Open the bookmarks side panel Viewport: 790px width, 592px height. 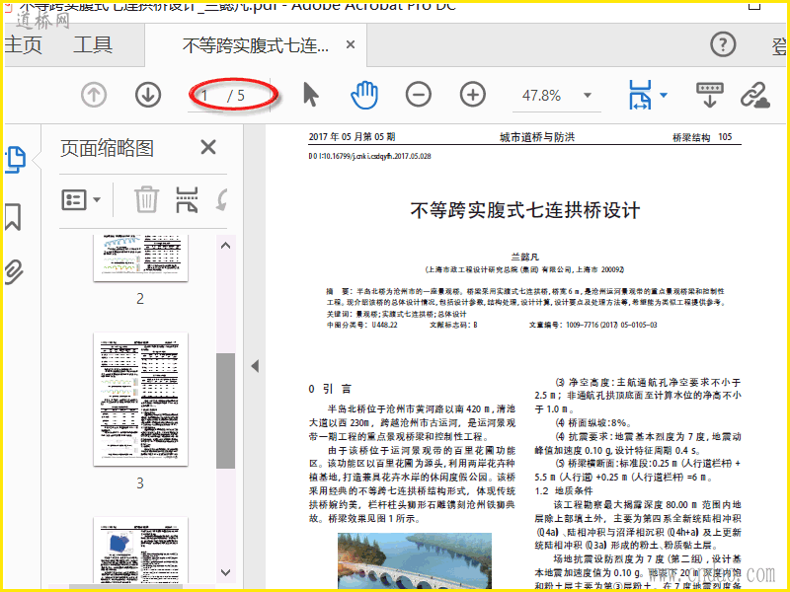(13, 217)
